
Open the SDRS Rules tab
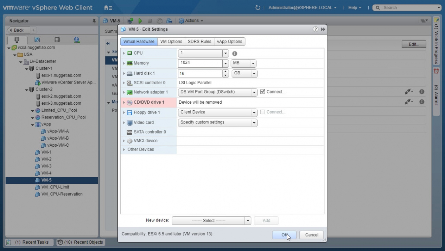click(199, 42)
